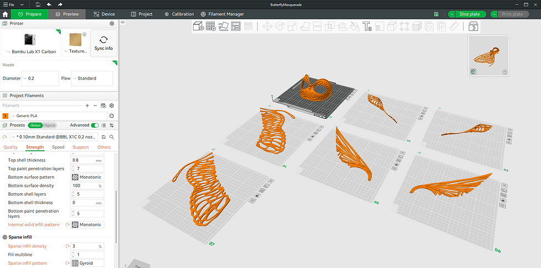Viewport: 541px width, 268px height.
Task: Click the Home icon in top bar
Action: pos(5,14)
